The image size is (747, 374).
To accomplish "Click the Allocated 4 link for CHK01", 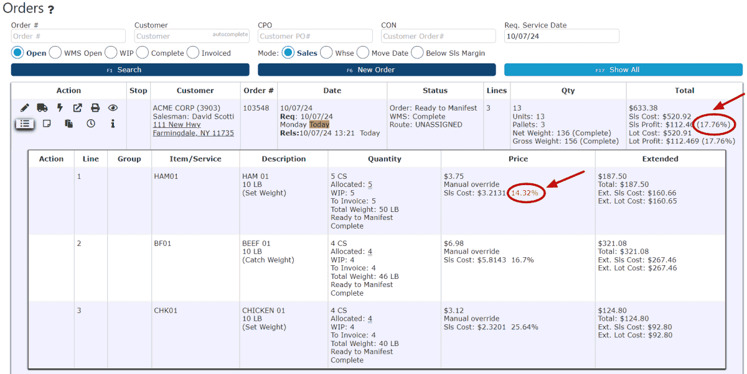I will [x=370, y=319].
